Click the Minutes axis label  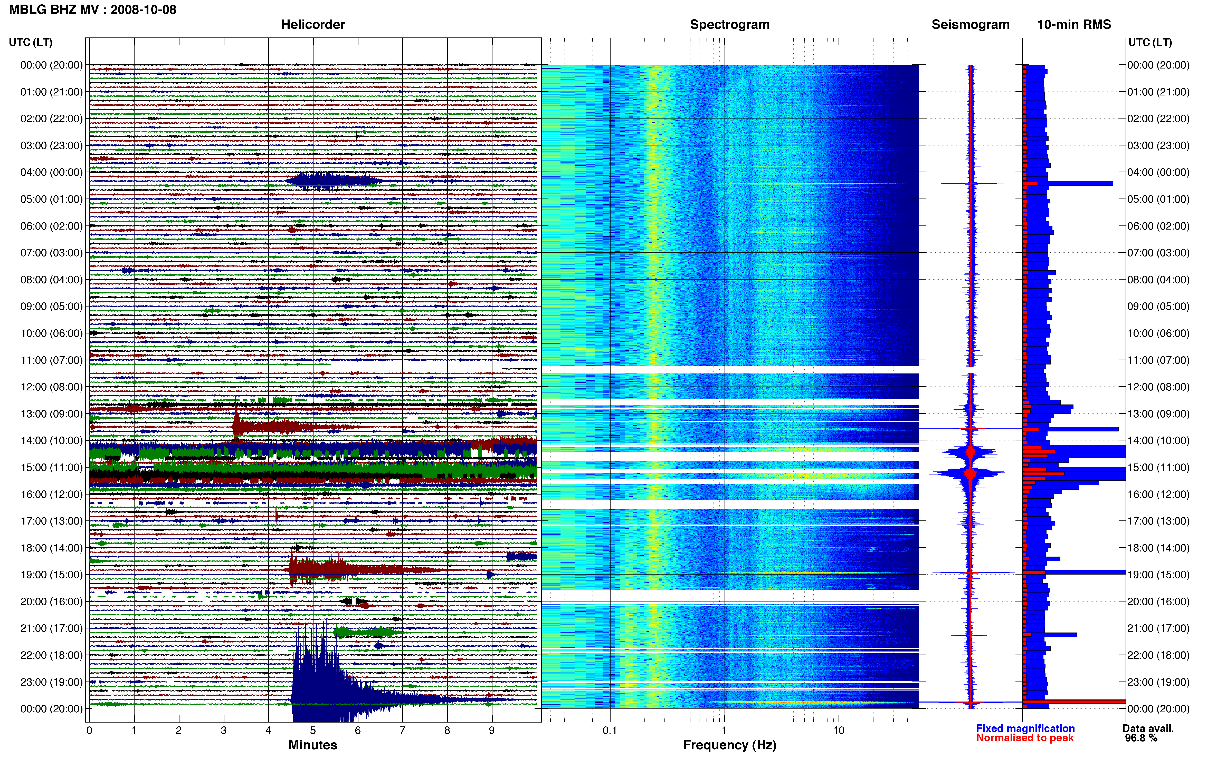(x=313, y=745)
